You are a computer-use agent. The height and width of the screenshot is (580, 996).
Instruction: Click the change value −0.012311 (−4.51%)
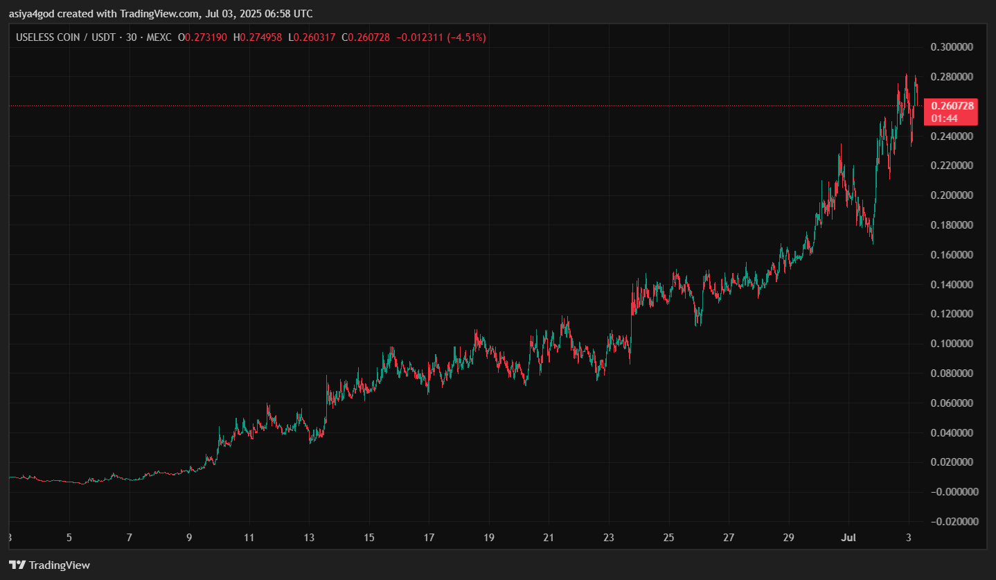pyautogui.click(x=441, y=37)
